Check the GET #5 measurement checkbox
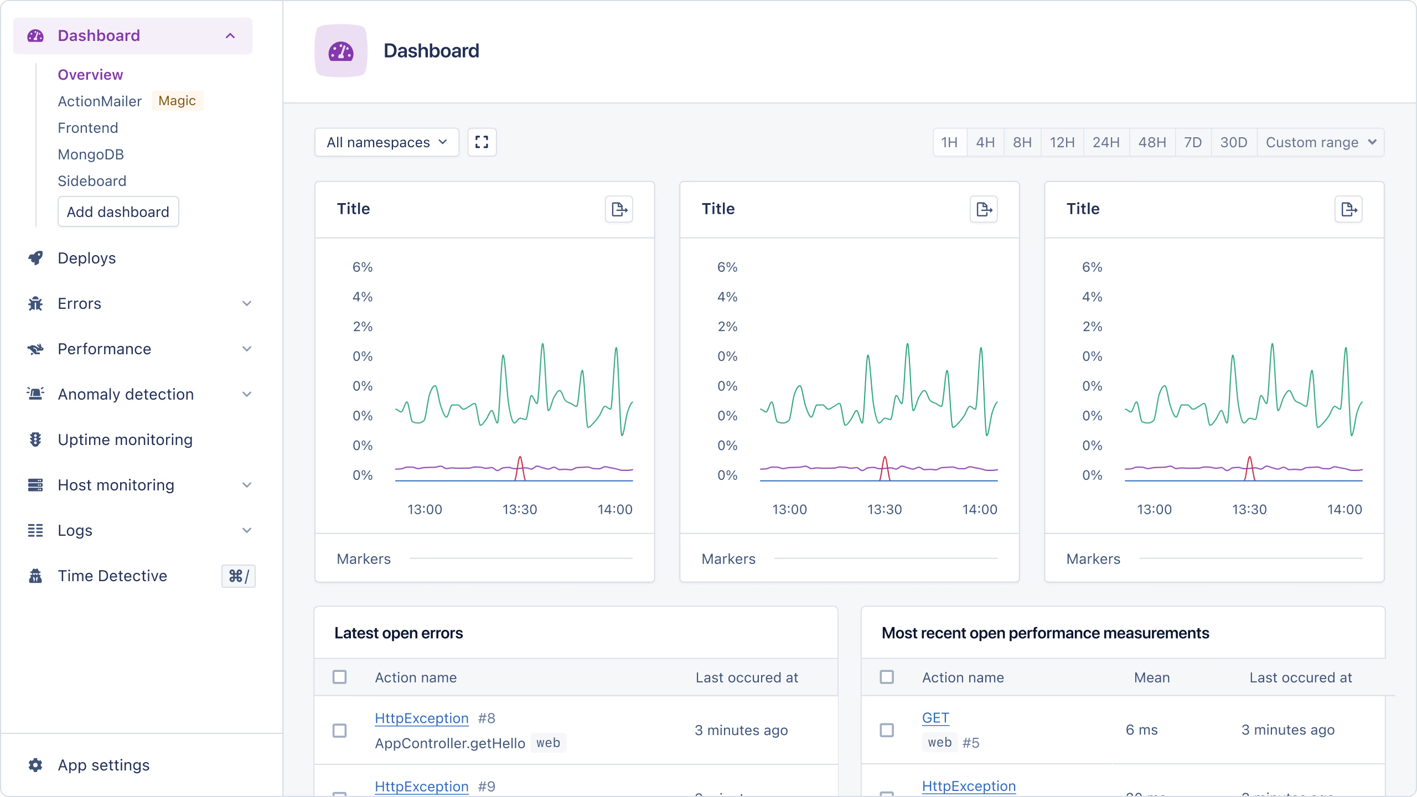1417x797 pixels. point(887,730)
